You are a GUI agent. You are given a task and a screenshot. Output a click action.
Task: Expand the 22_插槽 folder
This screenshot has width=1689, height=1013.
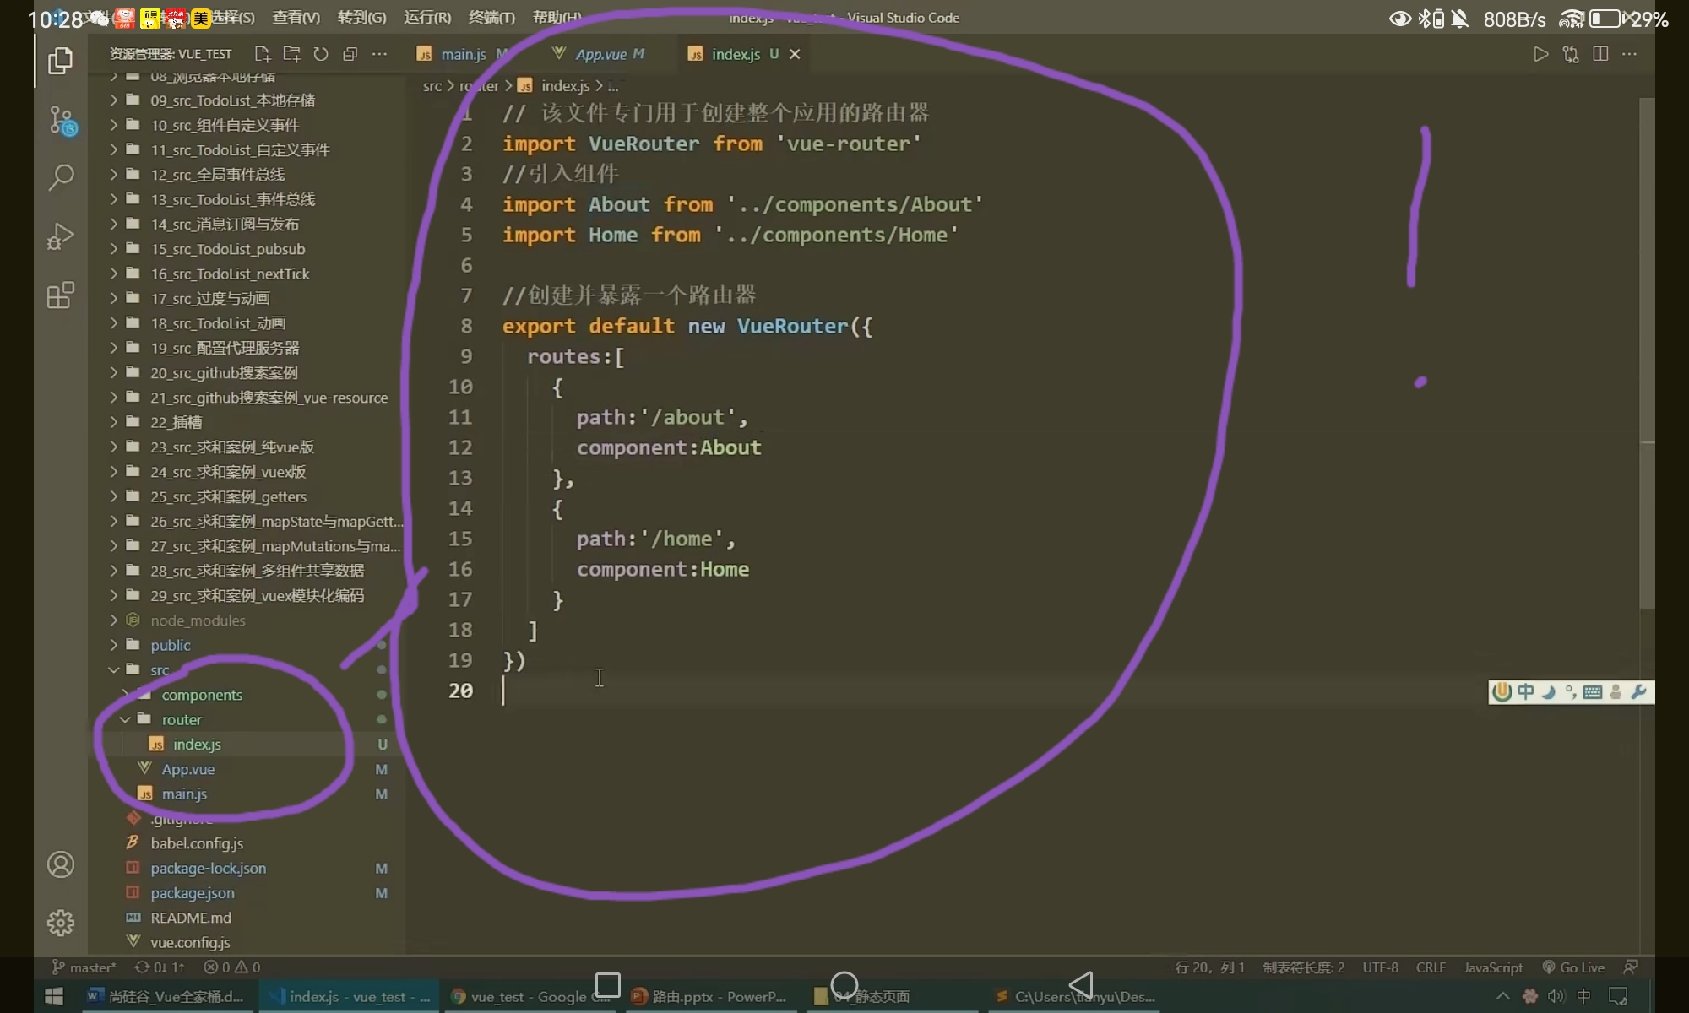pos(176,422)
